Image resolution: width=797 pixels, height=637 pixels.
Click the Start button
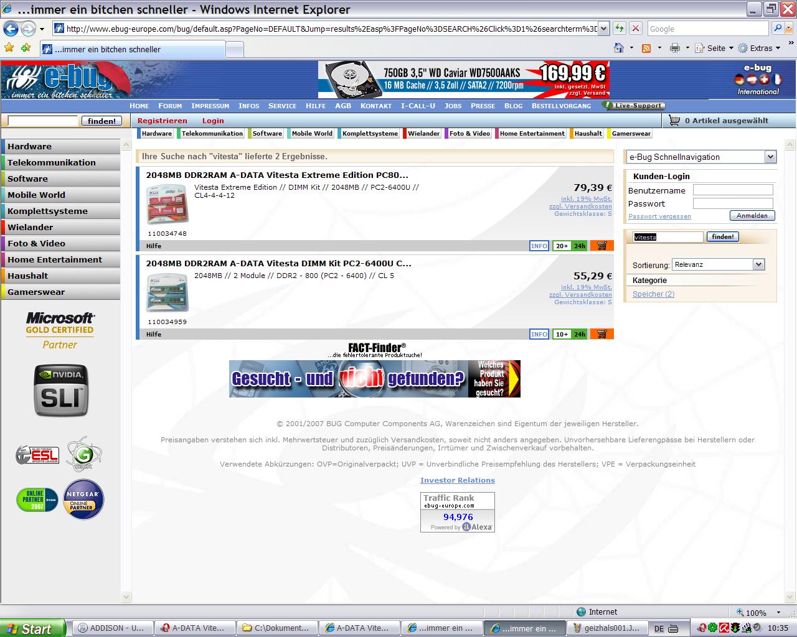click(x=32, y=628)
